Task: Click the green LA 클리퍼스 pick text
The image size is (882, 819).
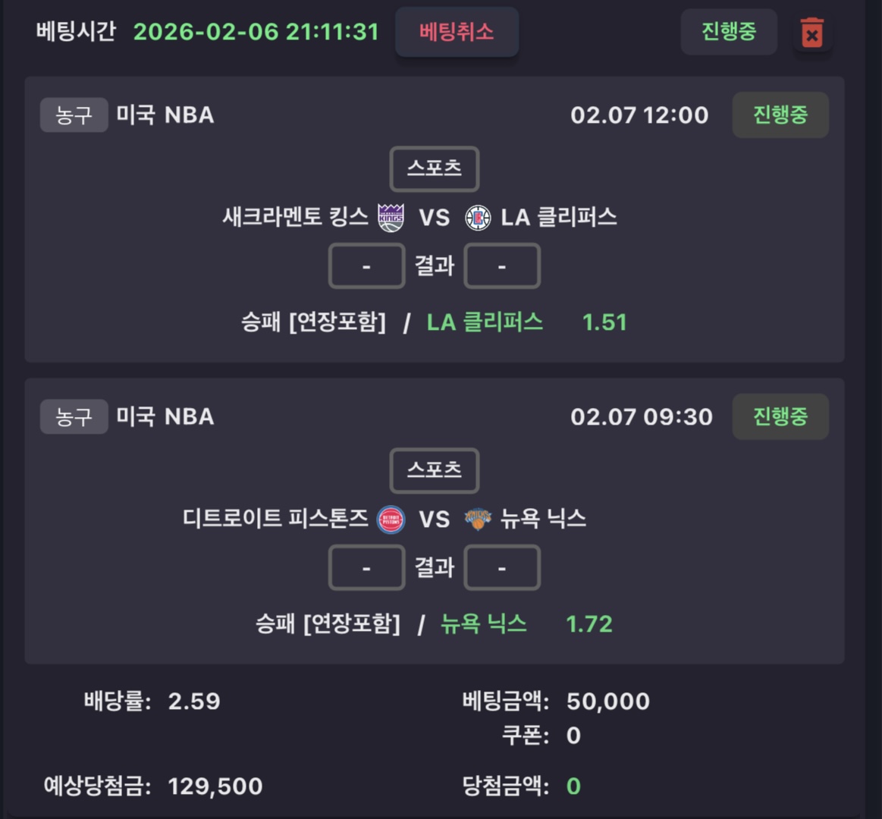Action: click(485, 322)
